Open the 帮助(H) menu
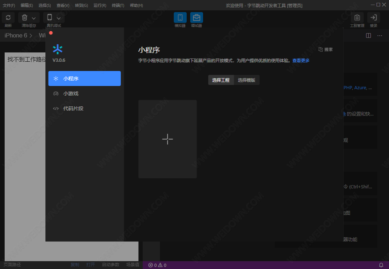The height and width of the screenshot is (269, 389). [x=136, y=5]
